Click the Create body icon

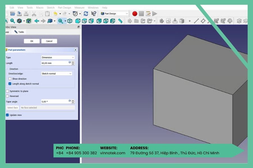tap(162, 21)
